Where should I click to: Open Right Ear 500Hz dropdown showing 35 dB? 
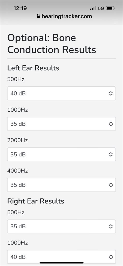(x=61, y=226)
